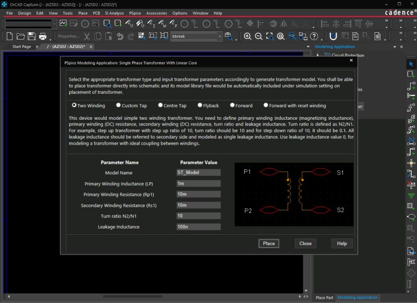Open the SI Analysis menu
The image size is (417, 303).
pyautogui.click(x=114, y=13)
